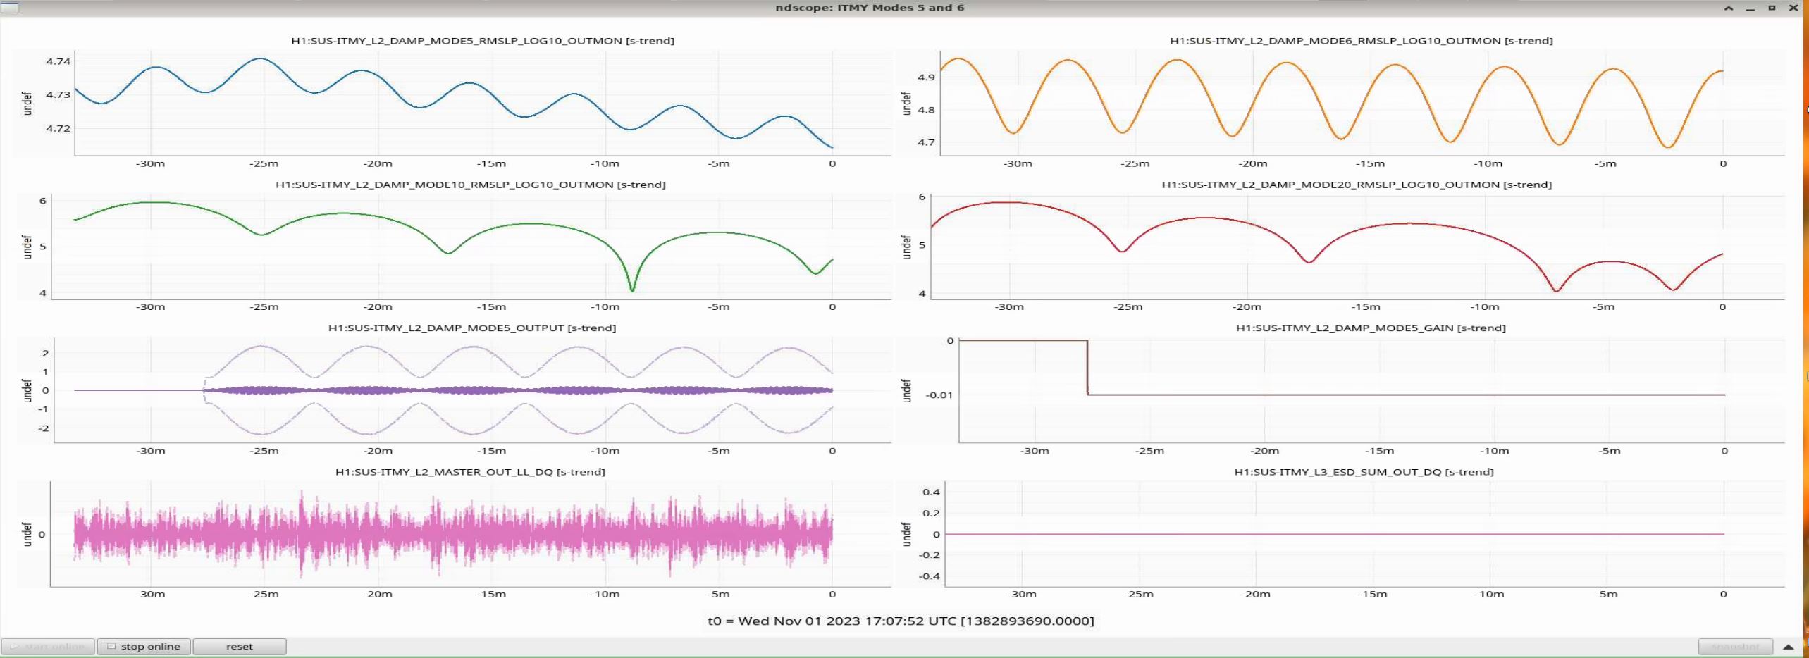Screen dimensions: 1809x658
Task: Click the step drop in the MODE5_GAIN trace
Action: point(1087,368)
